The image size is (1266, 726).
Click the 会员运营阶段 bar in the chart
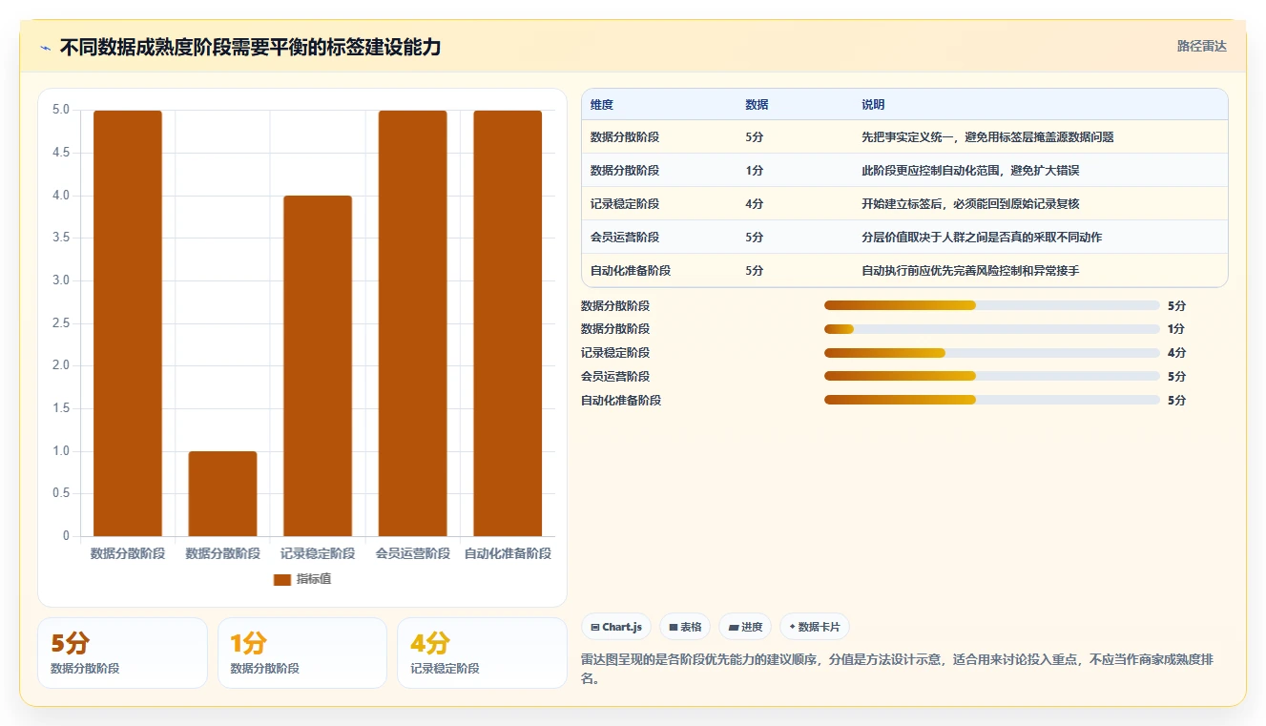coord(412,323)
